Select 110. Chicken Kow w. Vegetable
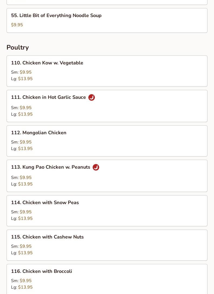 click(47, 63)
